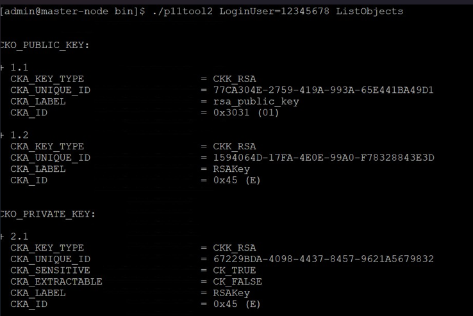Click the CKA_SENSITIVE attribute name

pos(50,270)
